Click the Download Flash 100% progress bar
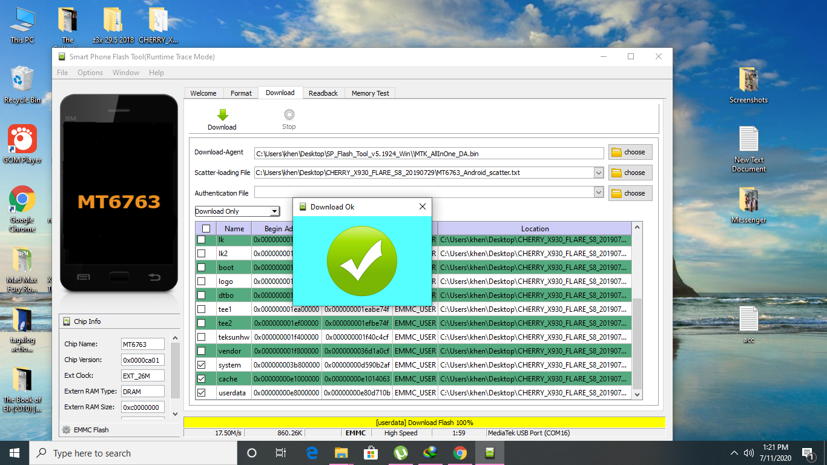The height and width of the screenshot is (465, 827). (424, 422)
